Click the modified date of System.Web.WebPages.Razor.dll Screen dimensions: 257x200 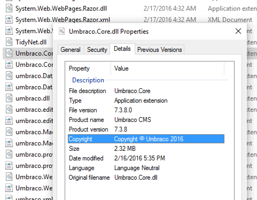point(170,8)
